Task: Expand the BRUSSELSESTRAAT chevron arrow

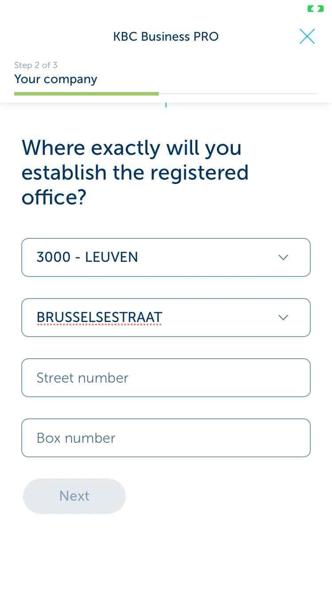Action: [283, 318]
